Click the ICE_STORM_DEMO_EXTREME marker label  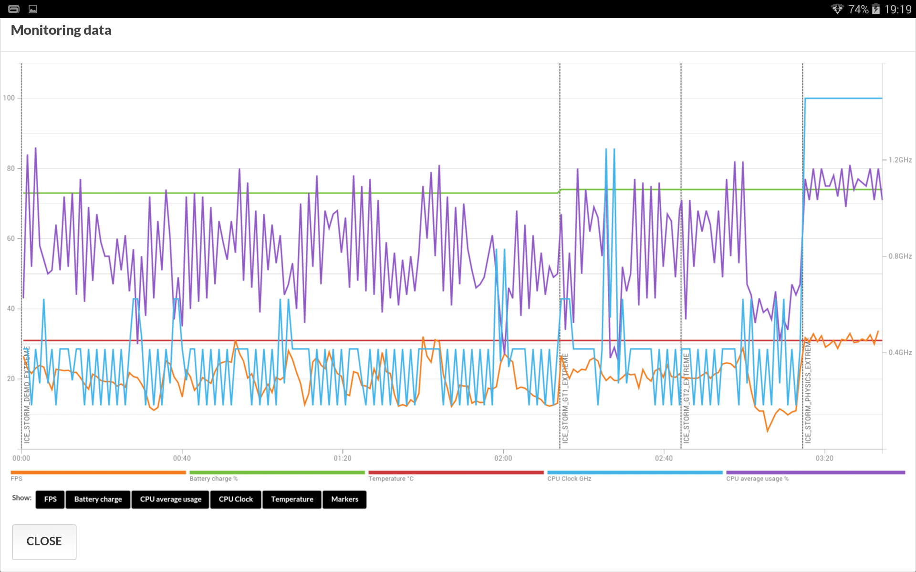[x=27, y=395]
